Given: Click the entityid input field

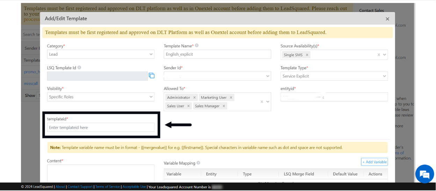Looking at the screenshot, I should tap(334, 97).
